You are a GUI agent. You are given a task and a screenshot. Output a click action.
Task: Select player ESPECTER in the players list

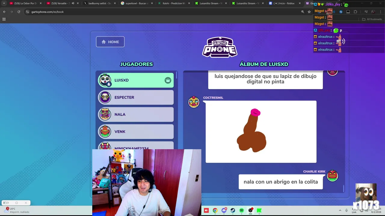[x=136, y=97]
